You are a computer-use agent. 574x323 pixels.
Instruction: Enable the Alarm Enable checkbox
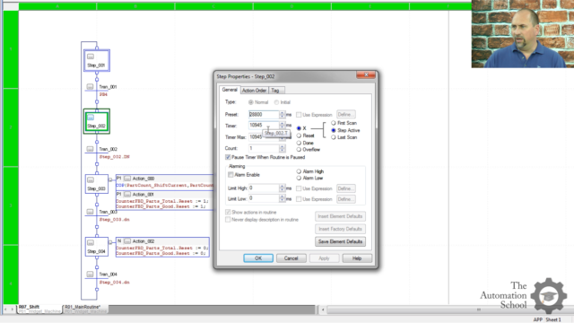pos(230,175)
